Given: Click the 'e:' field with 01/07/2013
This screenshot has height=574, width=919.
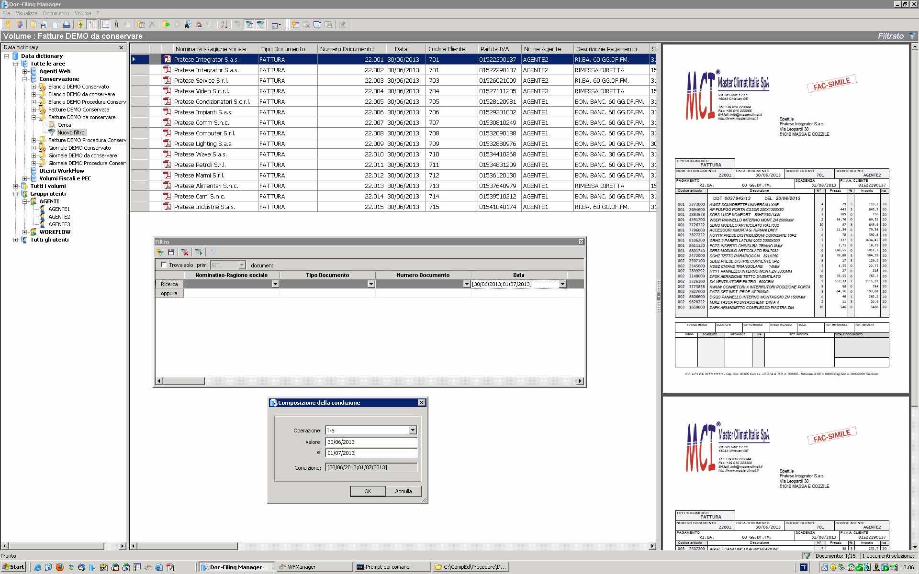Looking at the screenshot, I should pyautogui.click(x=371, y=453).
